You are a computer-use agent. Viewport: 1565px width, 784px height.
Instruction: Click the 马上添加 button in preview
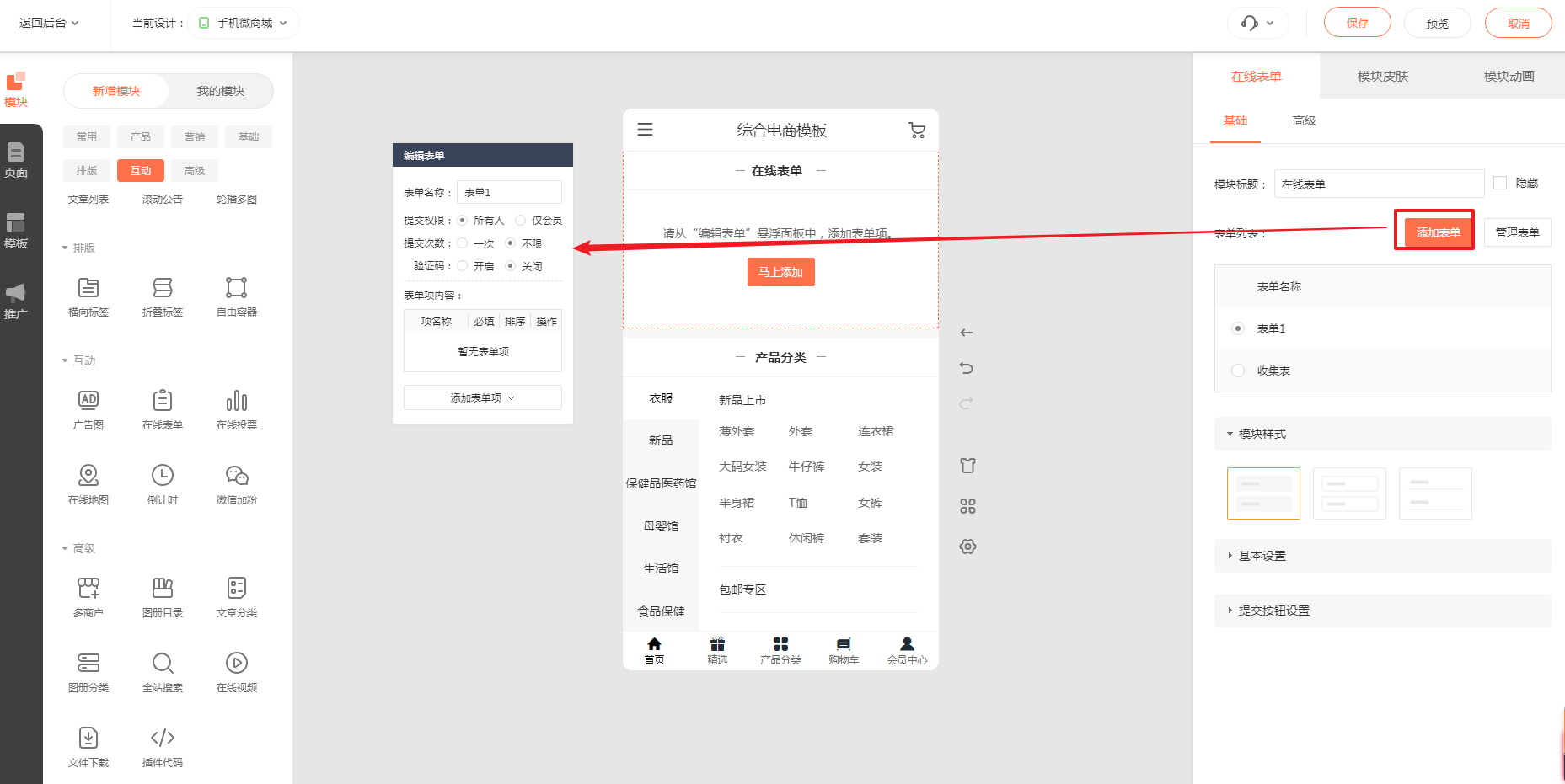[x=781, y=272]
